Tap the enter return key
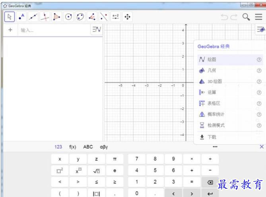Screen dimensions: 266x197 click(x=210, y=193)
